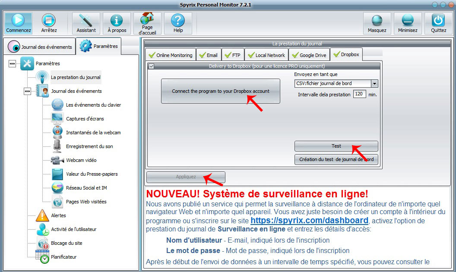Collapse the Paramètres tree root
Image resolution: width=456 pixels, height=272 pixels.
tap(12, 63)
